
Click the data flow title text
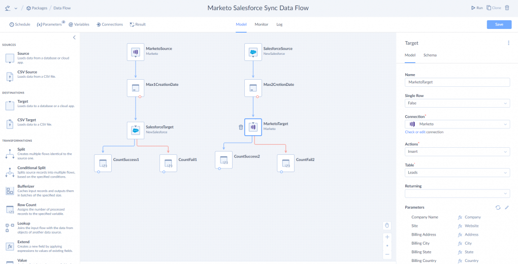click(258, 8)
